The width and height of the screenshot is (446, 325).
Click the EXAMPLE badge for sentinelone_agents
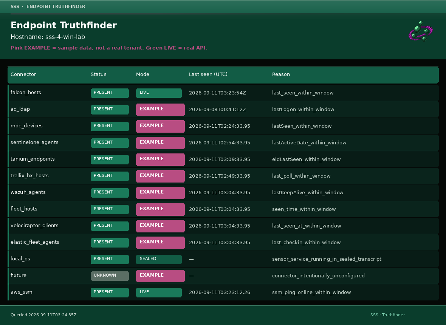tap(160, 143)
